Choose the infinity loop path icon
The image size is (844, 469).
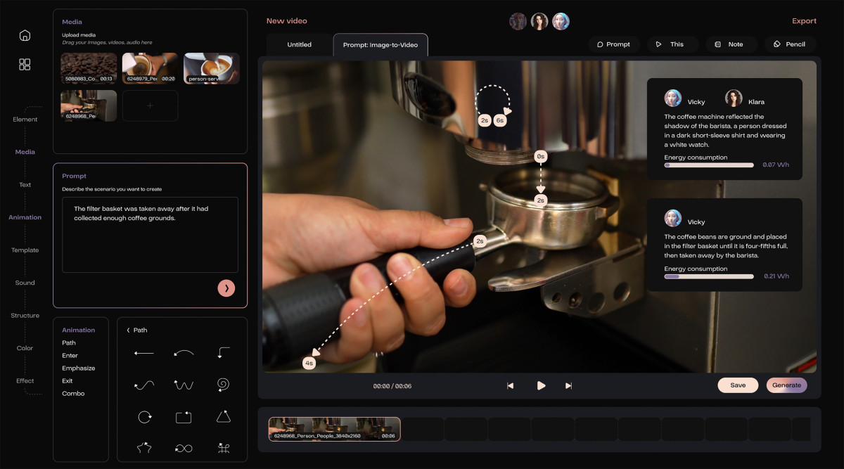tap(184, 449)
